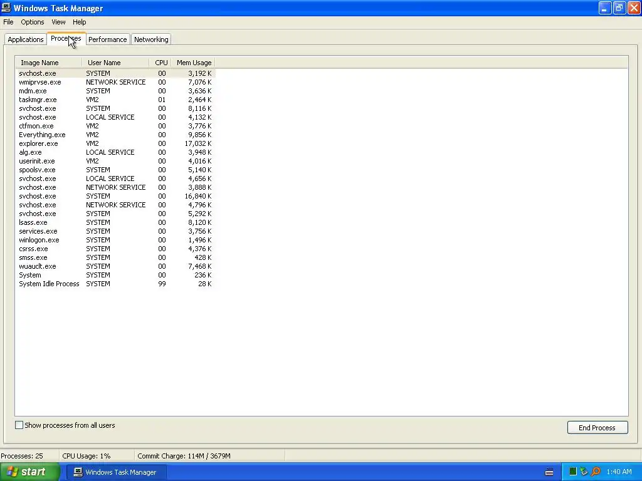The height and width of the screenshot is (481, 642).
Task: Select the taskmgr.exe process
Action: (x=116, y=100)
